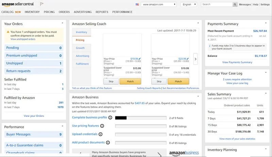Open Set Recommendation Preferences link
272x157 pixels.
click(x=181, y=88)
